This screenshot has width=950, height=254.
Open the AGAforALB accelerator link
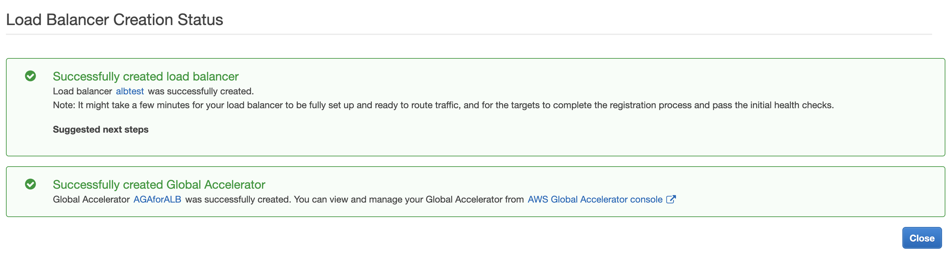click(x=157, y=199)
